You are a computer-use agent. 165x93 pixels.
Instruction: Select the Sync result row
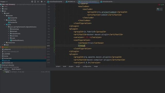tap(25, 72)
